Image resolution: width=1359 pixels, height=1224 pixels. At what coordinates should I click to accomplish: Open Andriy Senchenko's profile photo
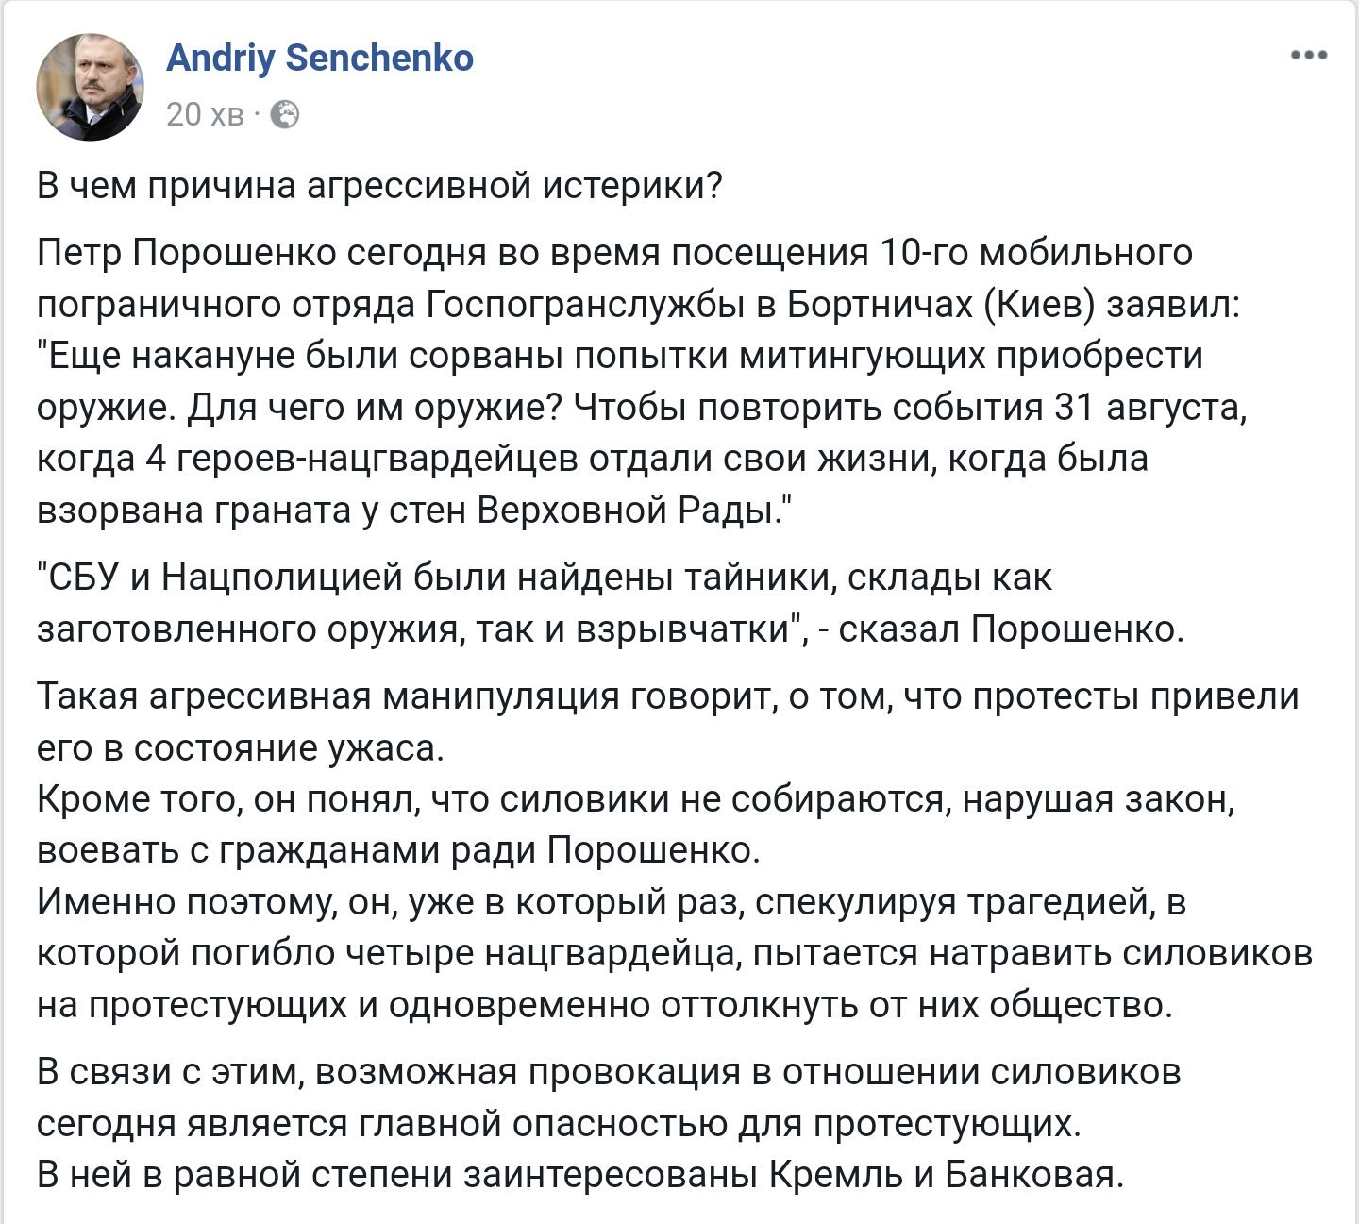[x=91, y=87]
